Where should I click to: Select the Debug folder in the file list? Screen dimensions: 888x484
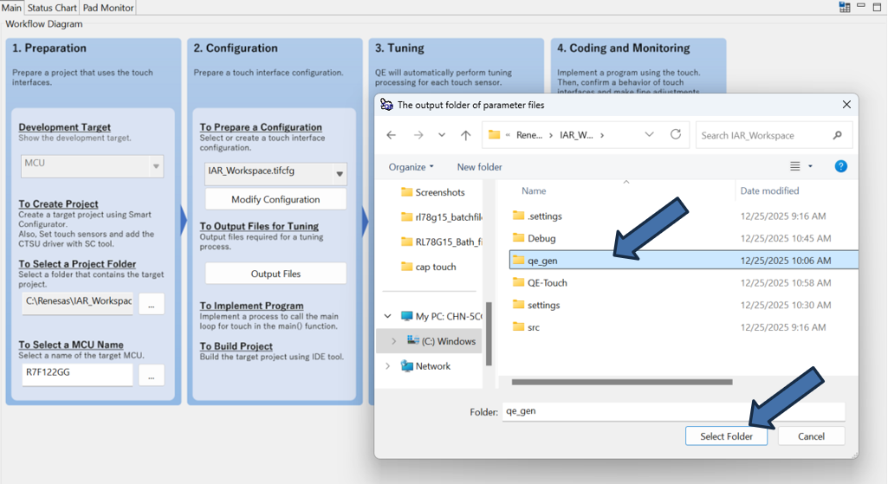click(541, 238)
